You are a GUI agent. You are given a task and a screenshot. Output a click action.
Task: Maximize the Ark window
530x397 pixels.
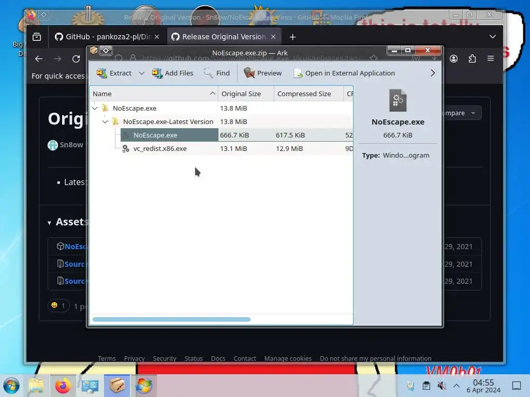pyautogui.click(x=408, y=50)
